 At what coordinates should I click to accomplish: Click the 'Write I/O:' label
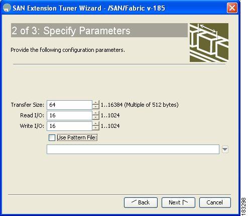(32, 126)
